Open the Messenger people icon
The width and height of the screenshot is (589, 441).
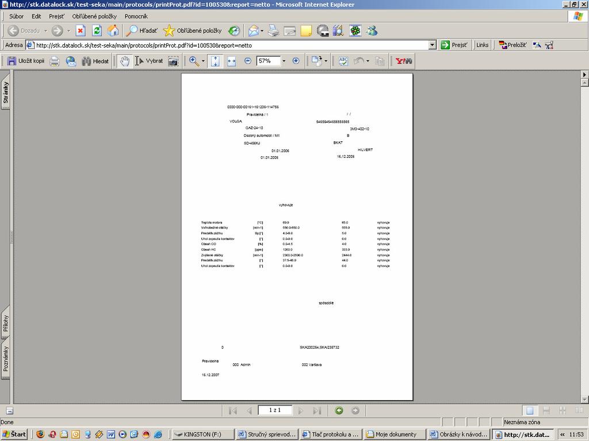coord(372,30)
